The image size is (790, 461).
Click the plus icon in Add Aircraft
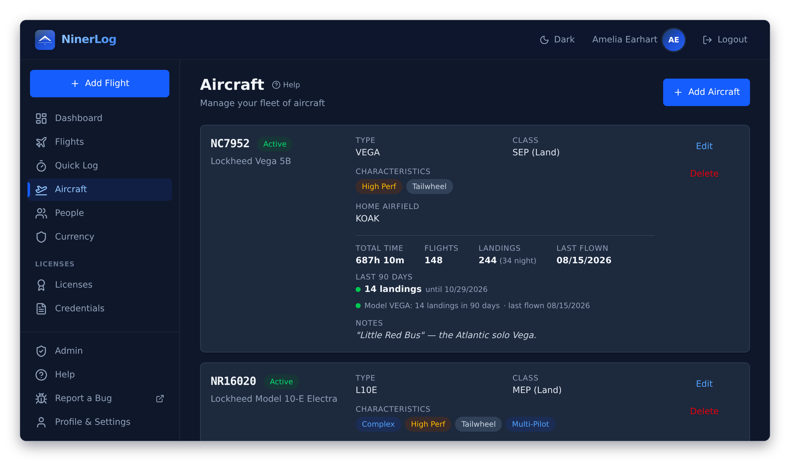coord(678,92)
